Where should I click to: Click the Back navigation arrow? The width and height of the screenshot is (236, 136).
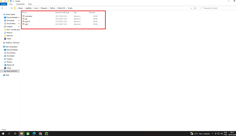click(x=2, y=8)
